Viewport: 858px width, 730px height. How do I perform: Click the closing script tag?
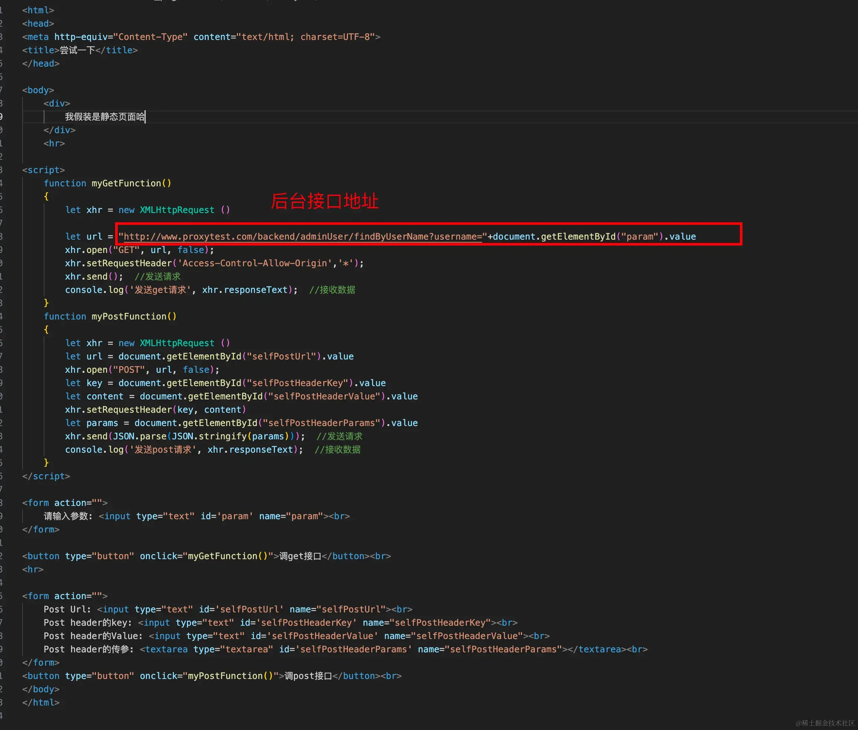(x=46, y=476)
